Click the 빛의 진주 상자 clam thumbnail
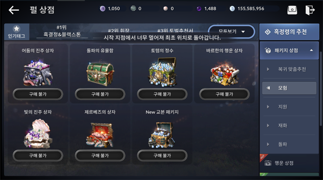The width and height of the screenshot is (323, 180). tap(38, 134)
